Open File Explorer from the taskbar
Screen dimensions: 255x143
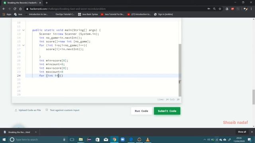coord(80,139)
